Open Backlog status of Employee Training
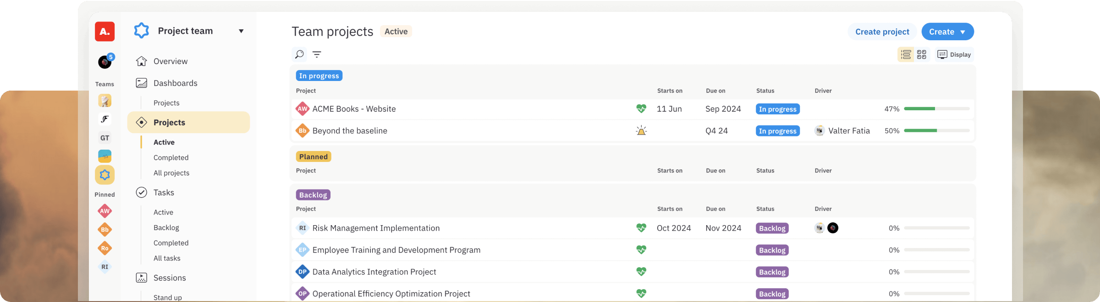Image resolution: width=1100 pixels, height=302 pixels. pos(772,250)
